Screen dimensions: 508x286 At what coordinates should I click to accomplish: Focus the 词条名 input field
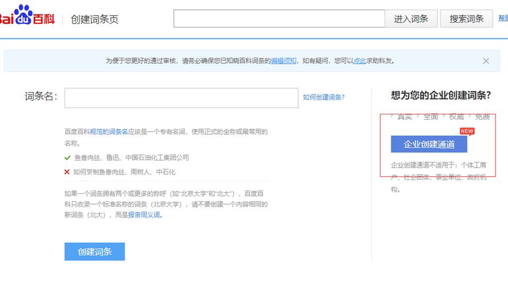[x=181, y=98]
